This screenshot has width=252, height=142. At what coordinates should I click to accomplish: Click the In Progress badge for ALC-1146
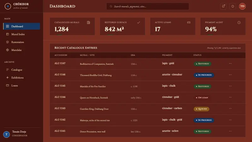204,75
